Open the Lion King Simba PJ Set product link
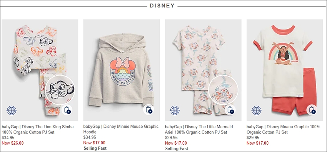 (38, 129)
